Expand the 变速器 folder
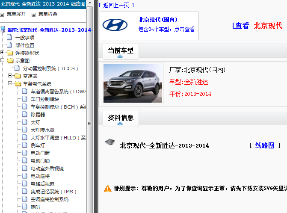The height and width of the screenshot is (213, 287). tap(10, 76)
